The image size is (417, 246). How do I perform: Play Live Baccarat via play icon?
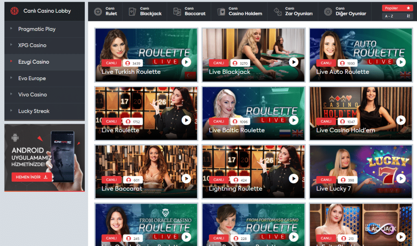pyautogui.click(x=187, y=179)
